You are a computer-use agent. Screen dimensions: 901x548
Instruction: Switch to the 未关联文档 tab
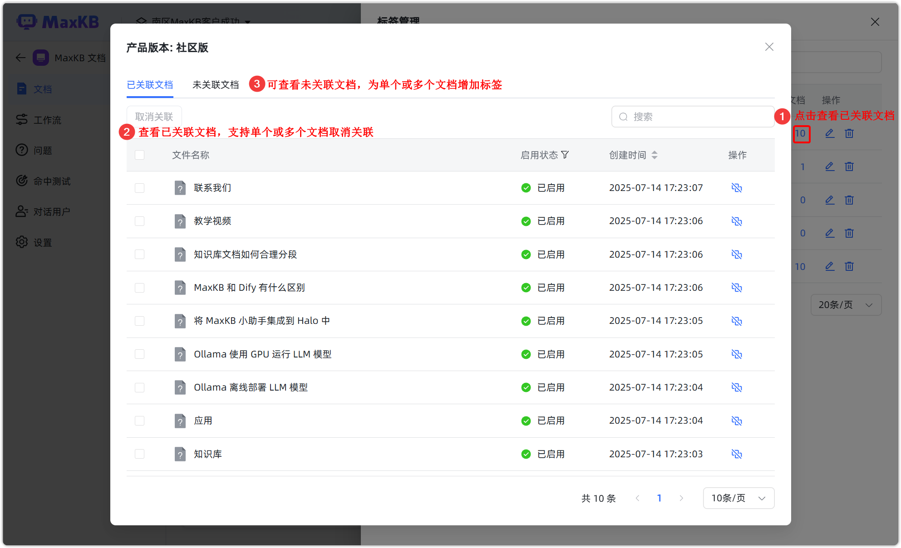[x=216, y=85]
